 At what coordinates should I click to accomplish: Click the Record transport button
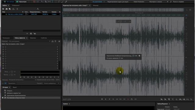coord(128,99)
